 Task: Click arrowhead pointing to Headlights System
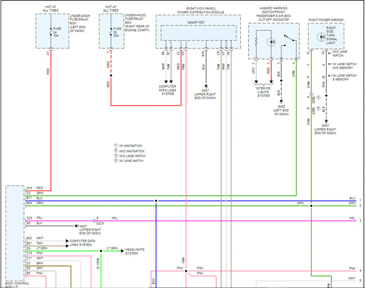click(x=122, y=251)
